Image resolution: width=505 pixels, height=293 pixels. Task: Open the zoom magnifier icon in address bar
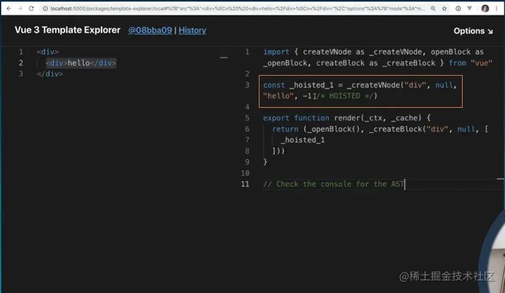point(433,8)
